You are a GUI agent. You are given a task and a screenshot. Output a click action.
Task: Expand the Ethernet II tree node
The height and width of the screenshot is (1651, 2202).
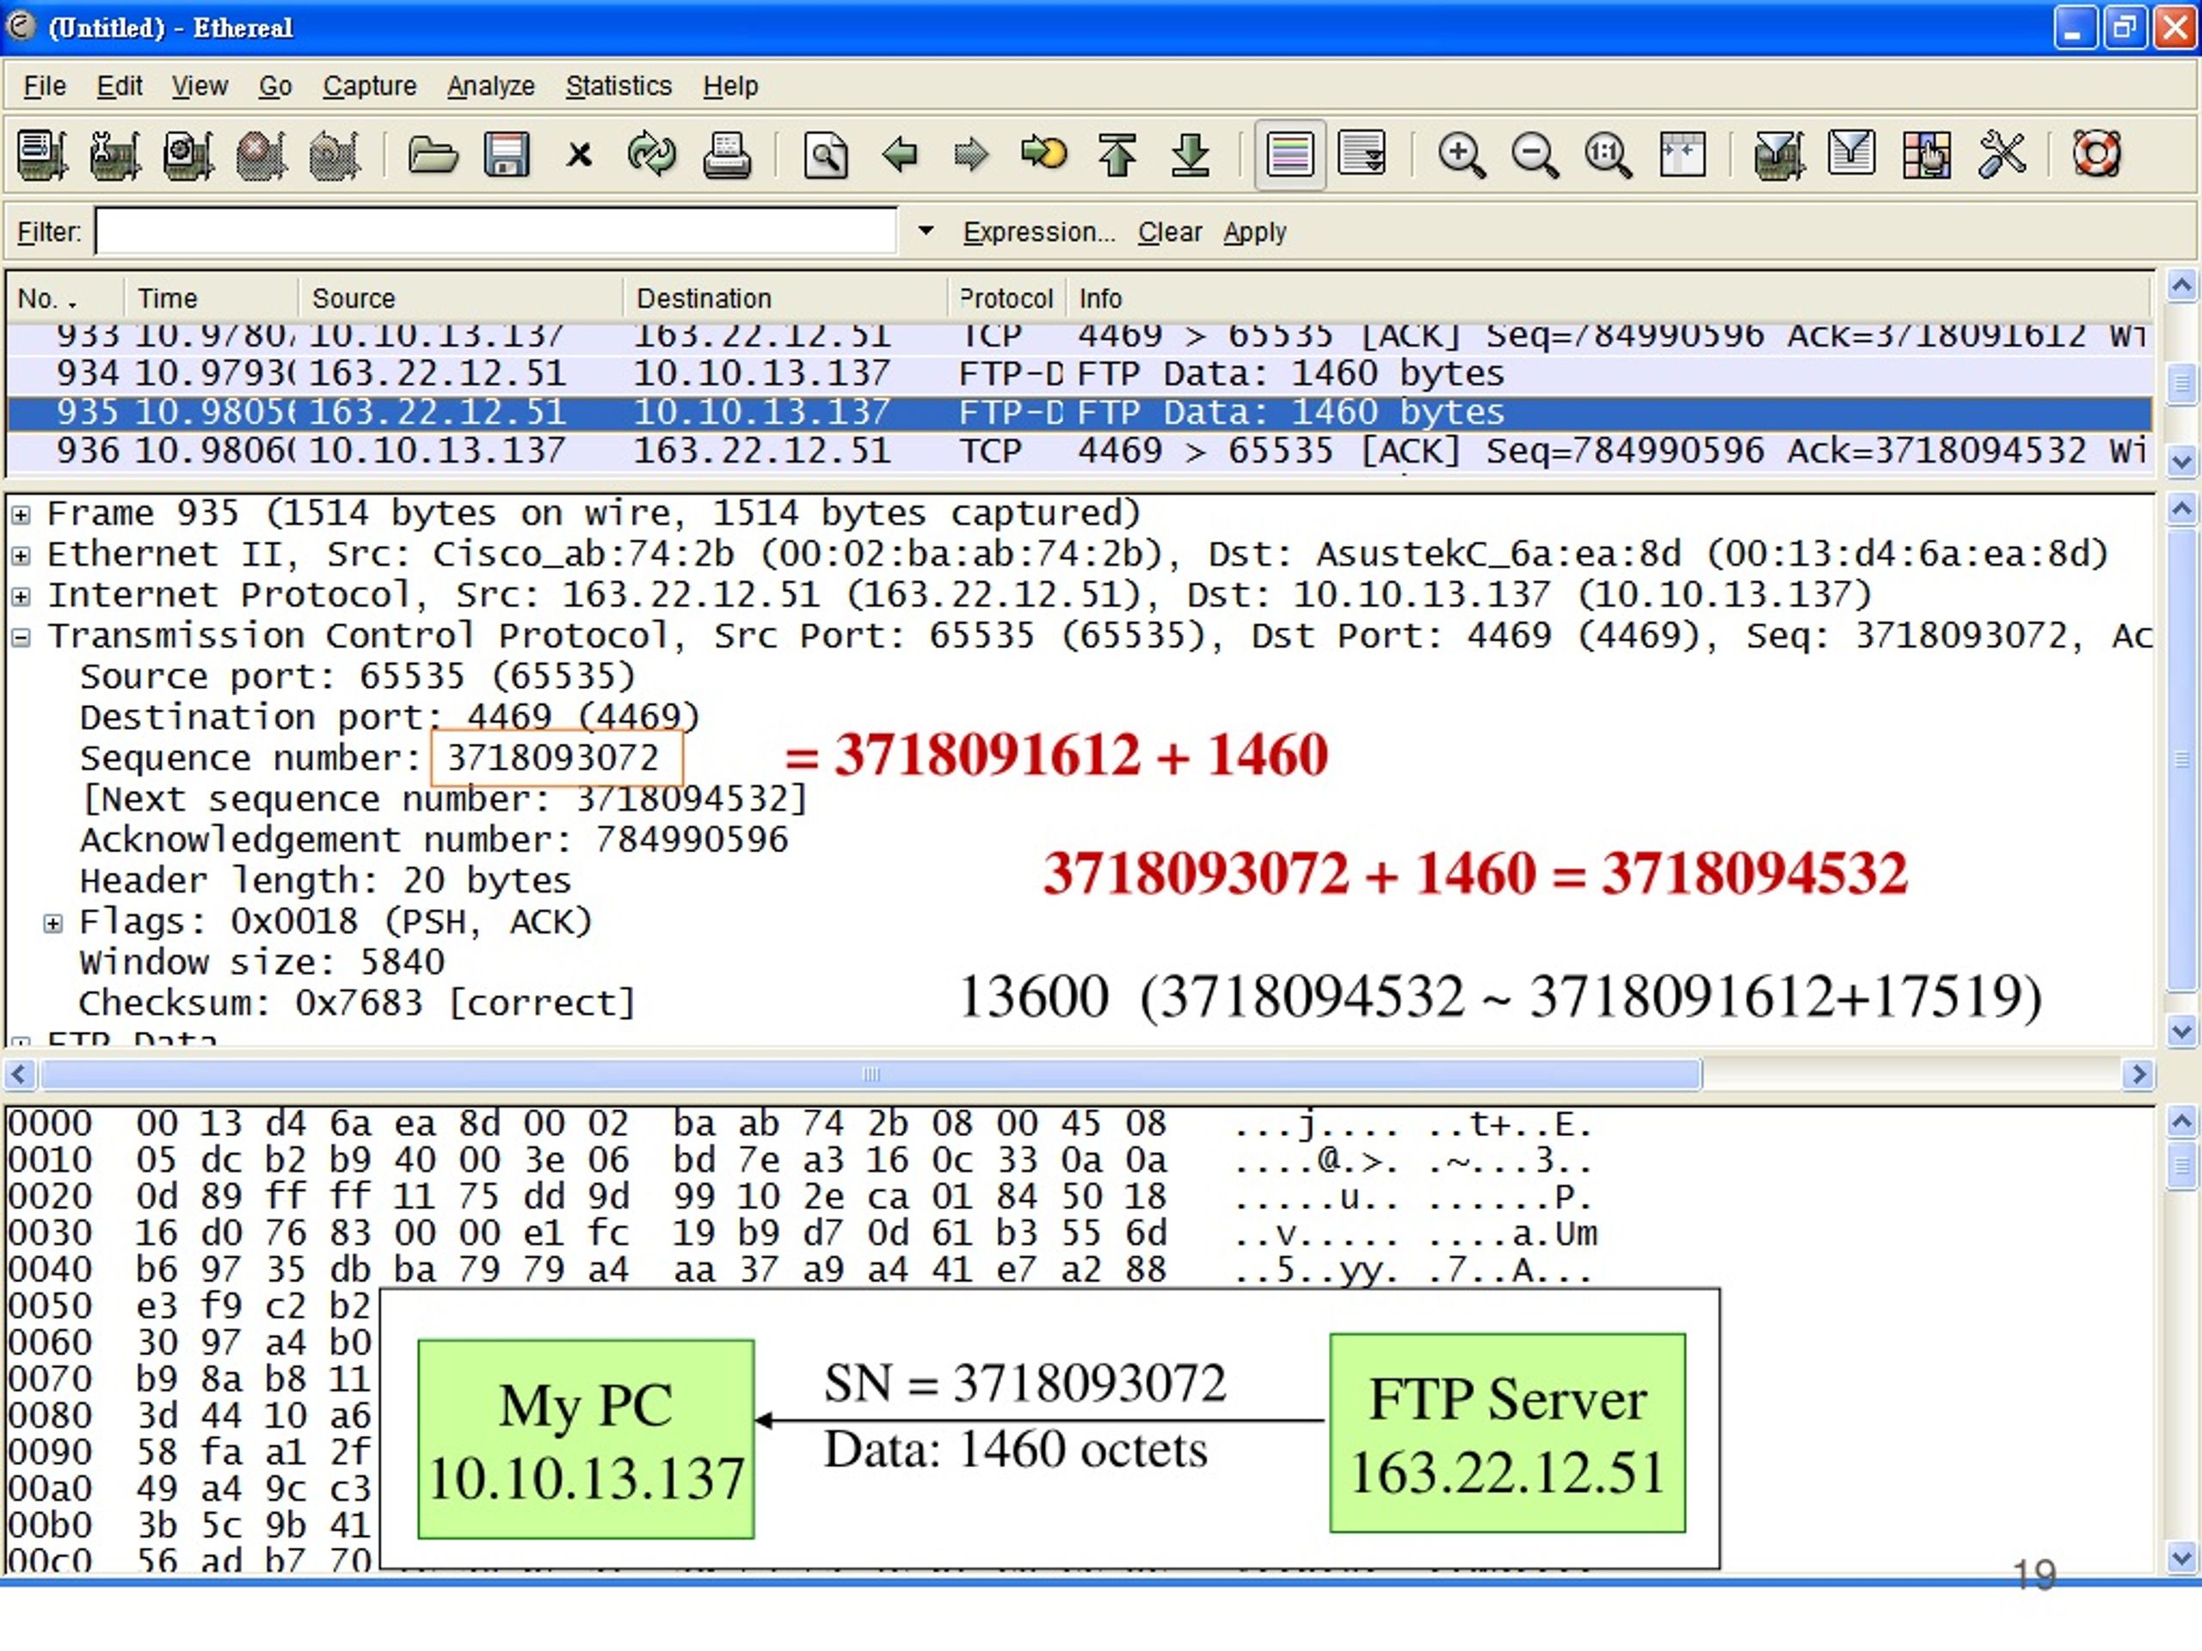pos(21,556)
